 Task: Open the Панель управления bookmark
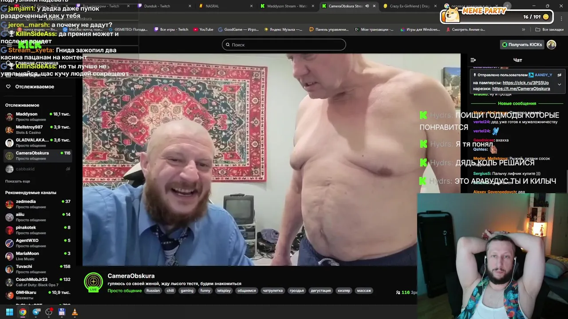pos(329,30)
